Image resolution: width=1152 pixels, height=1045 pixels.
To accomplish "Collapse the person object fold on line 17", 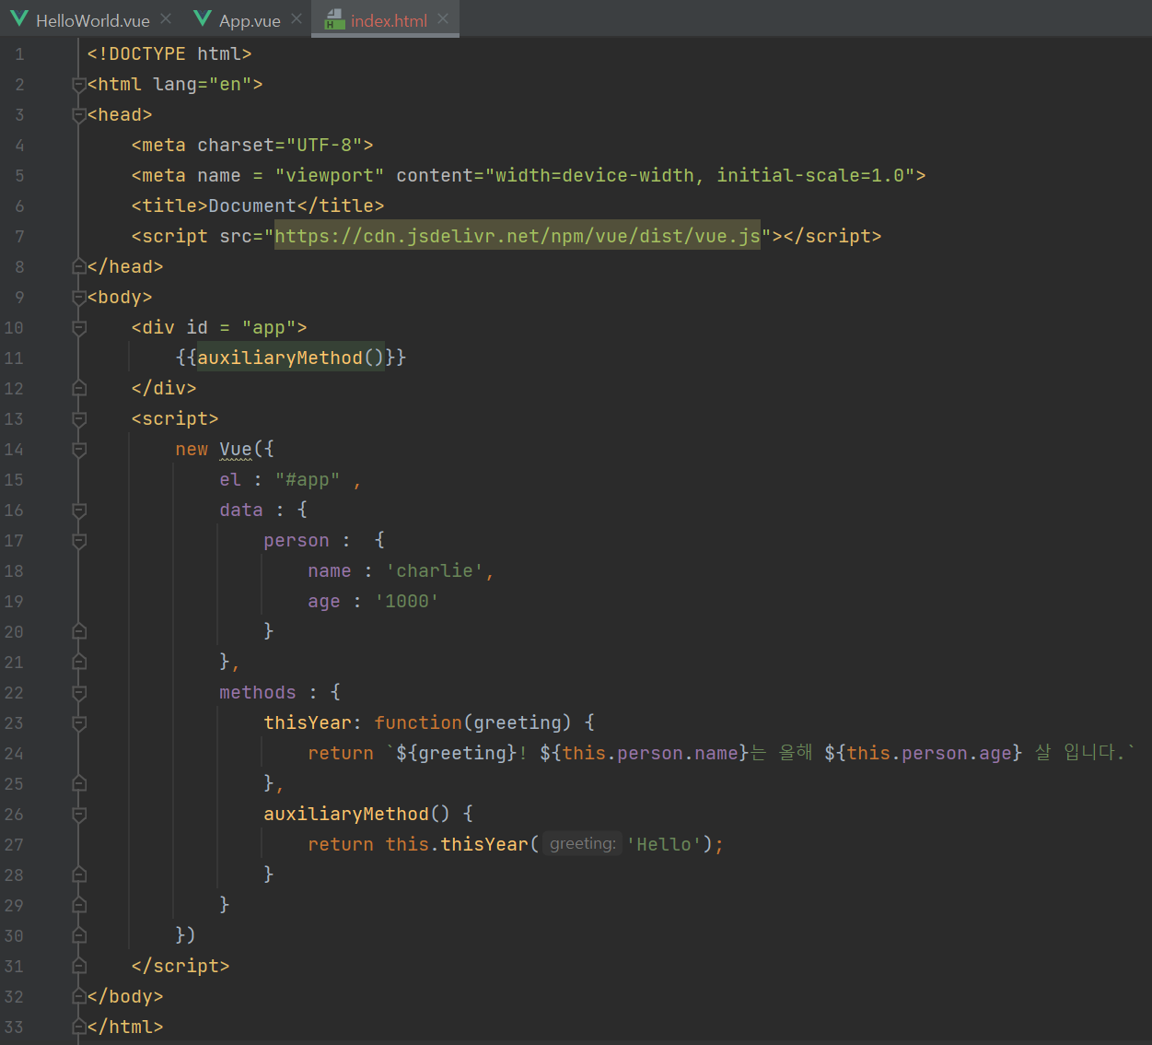I will pyautogui.click(x=79, y=541).
